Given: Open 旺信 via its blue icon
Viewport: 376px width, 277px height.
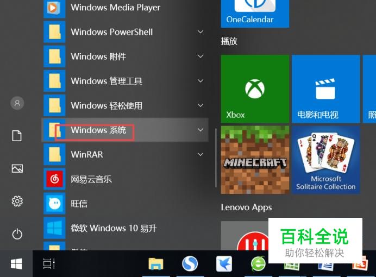Looking at the screenshot, I should coord(54,204).
